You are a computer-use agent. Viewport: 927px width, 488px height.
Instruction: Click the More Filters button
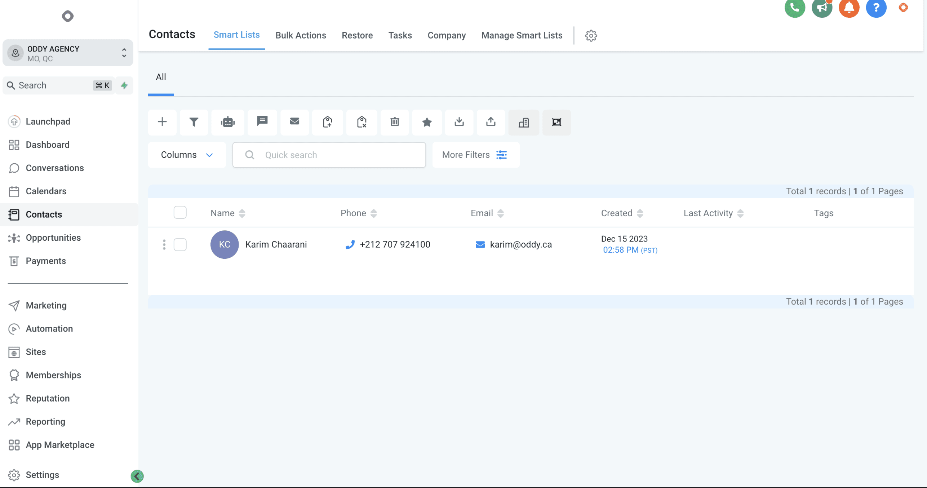[x=475, y=155]
